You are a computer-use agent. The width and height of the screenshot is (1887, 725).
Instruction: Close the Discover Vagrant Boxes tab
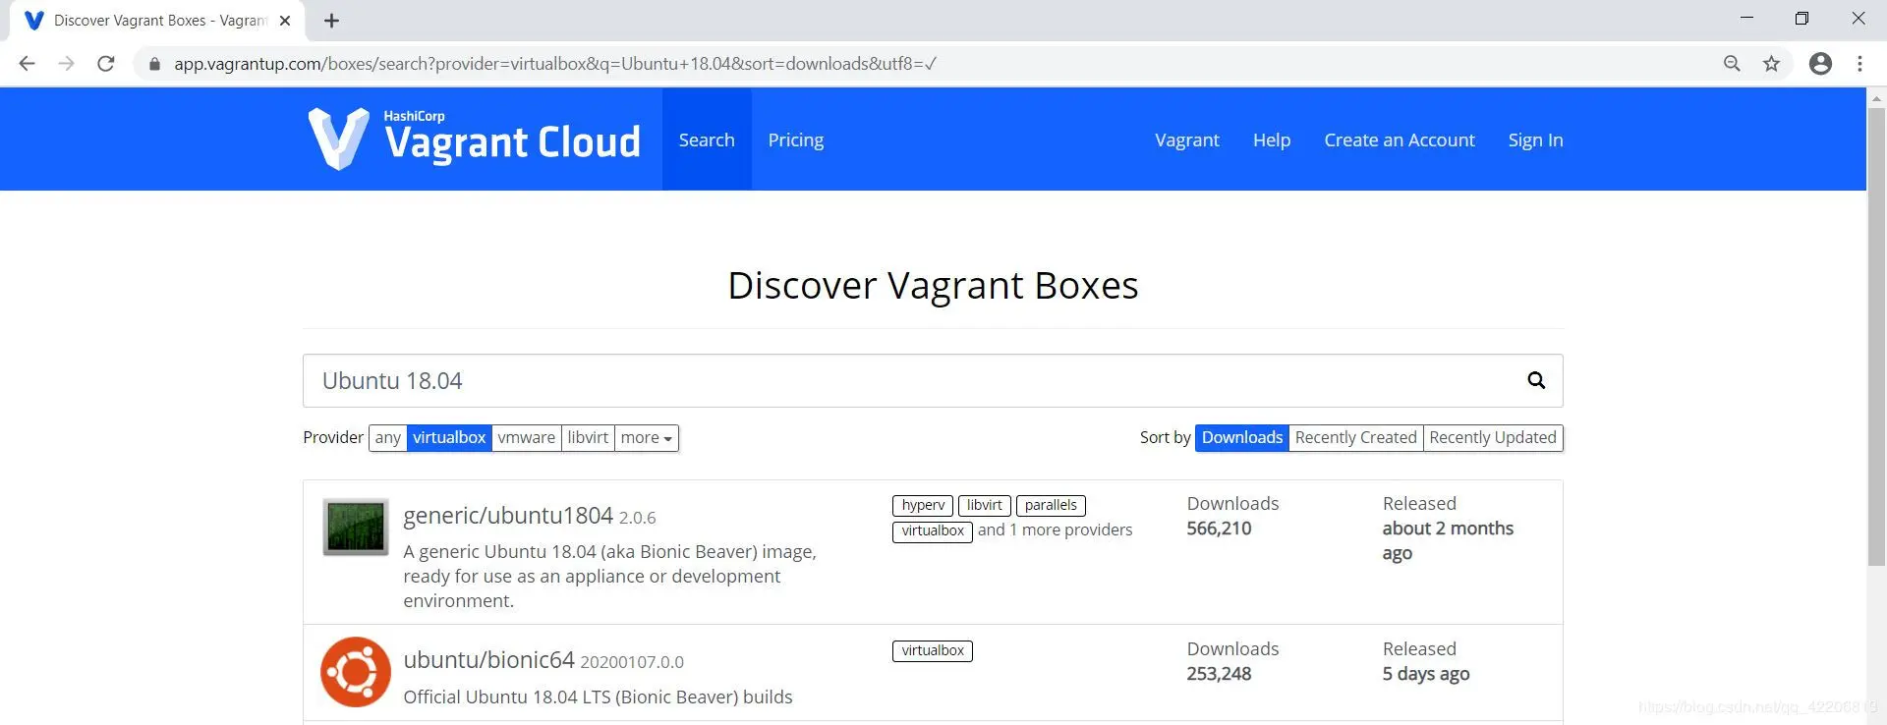coord(285,21)
